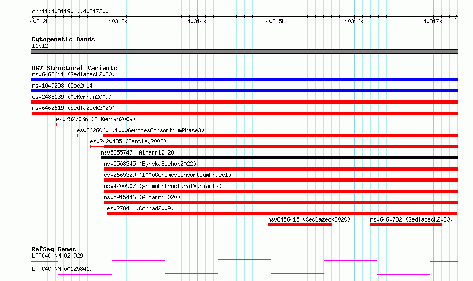Click the red bar under nsv4200907
The height and width of the screenshot is (281, 473).
coord(281,191)
